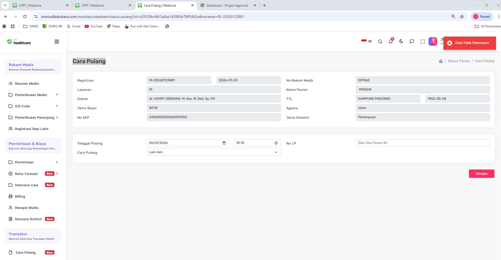Enter fullscreen mode icon in header
Image resolution: width=501 pixels, height=260 pixels.
tap(423, 42)
